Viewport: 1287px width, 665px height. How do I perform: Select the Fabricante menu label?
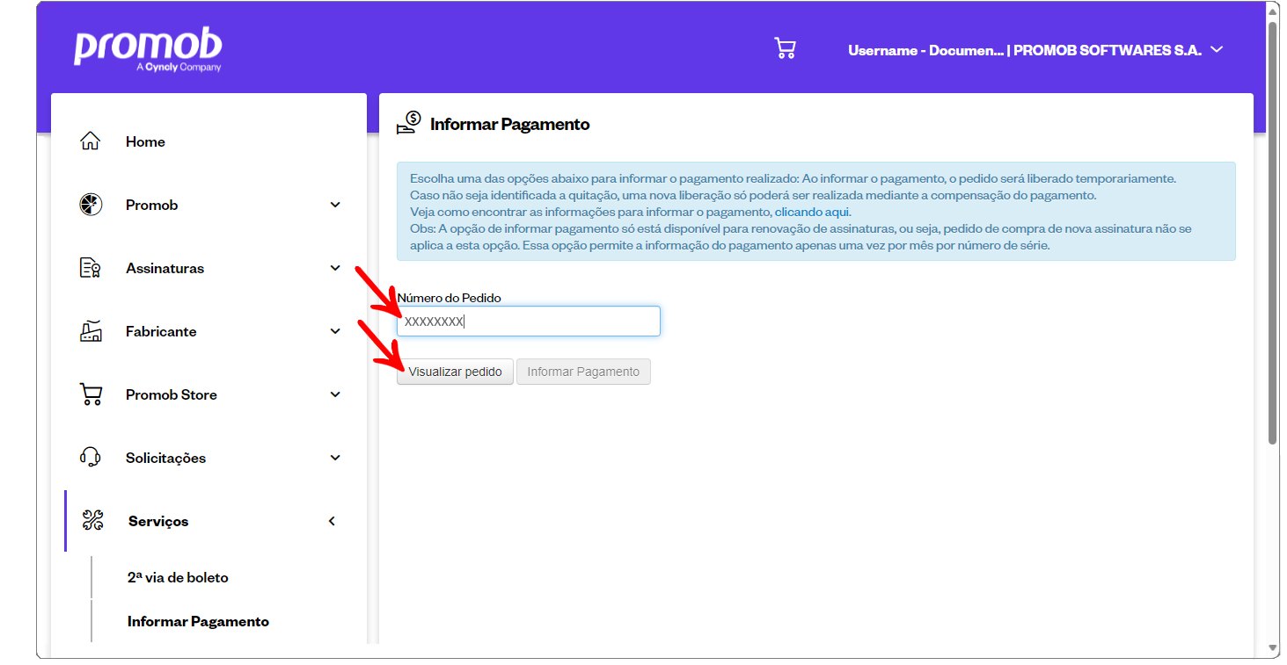point(161,331)
